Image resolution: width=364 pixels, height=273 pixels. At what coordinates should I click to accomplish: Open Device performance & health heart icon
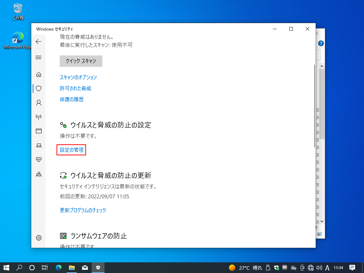point(39,160)
